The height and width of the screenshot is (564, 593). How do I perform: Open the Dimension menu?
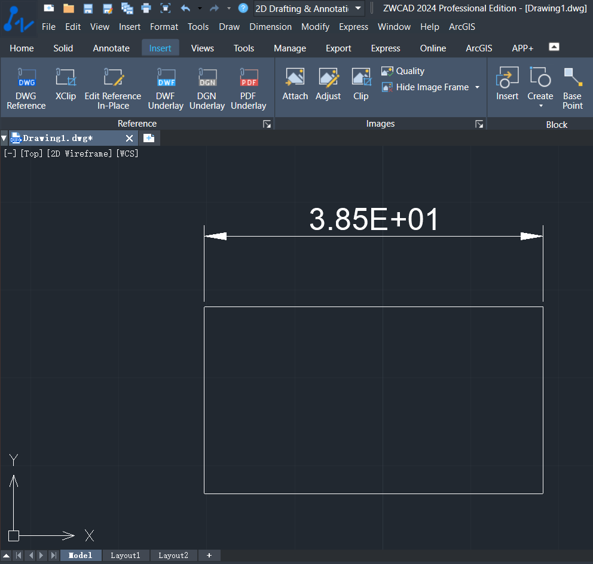270,27
